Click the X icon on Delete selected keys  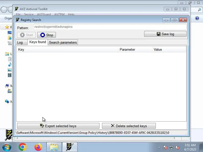(x=113, y=126)
